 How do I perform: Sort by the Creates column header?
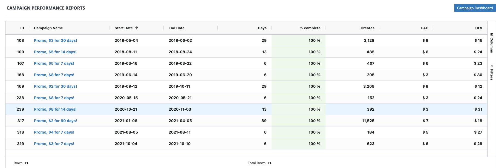pos(367,28)
